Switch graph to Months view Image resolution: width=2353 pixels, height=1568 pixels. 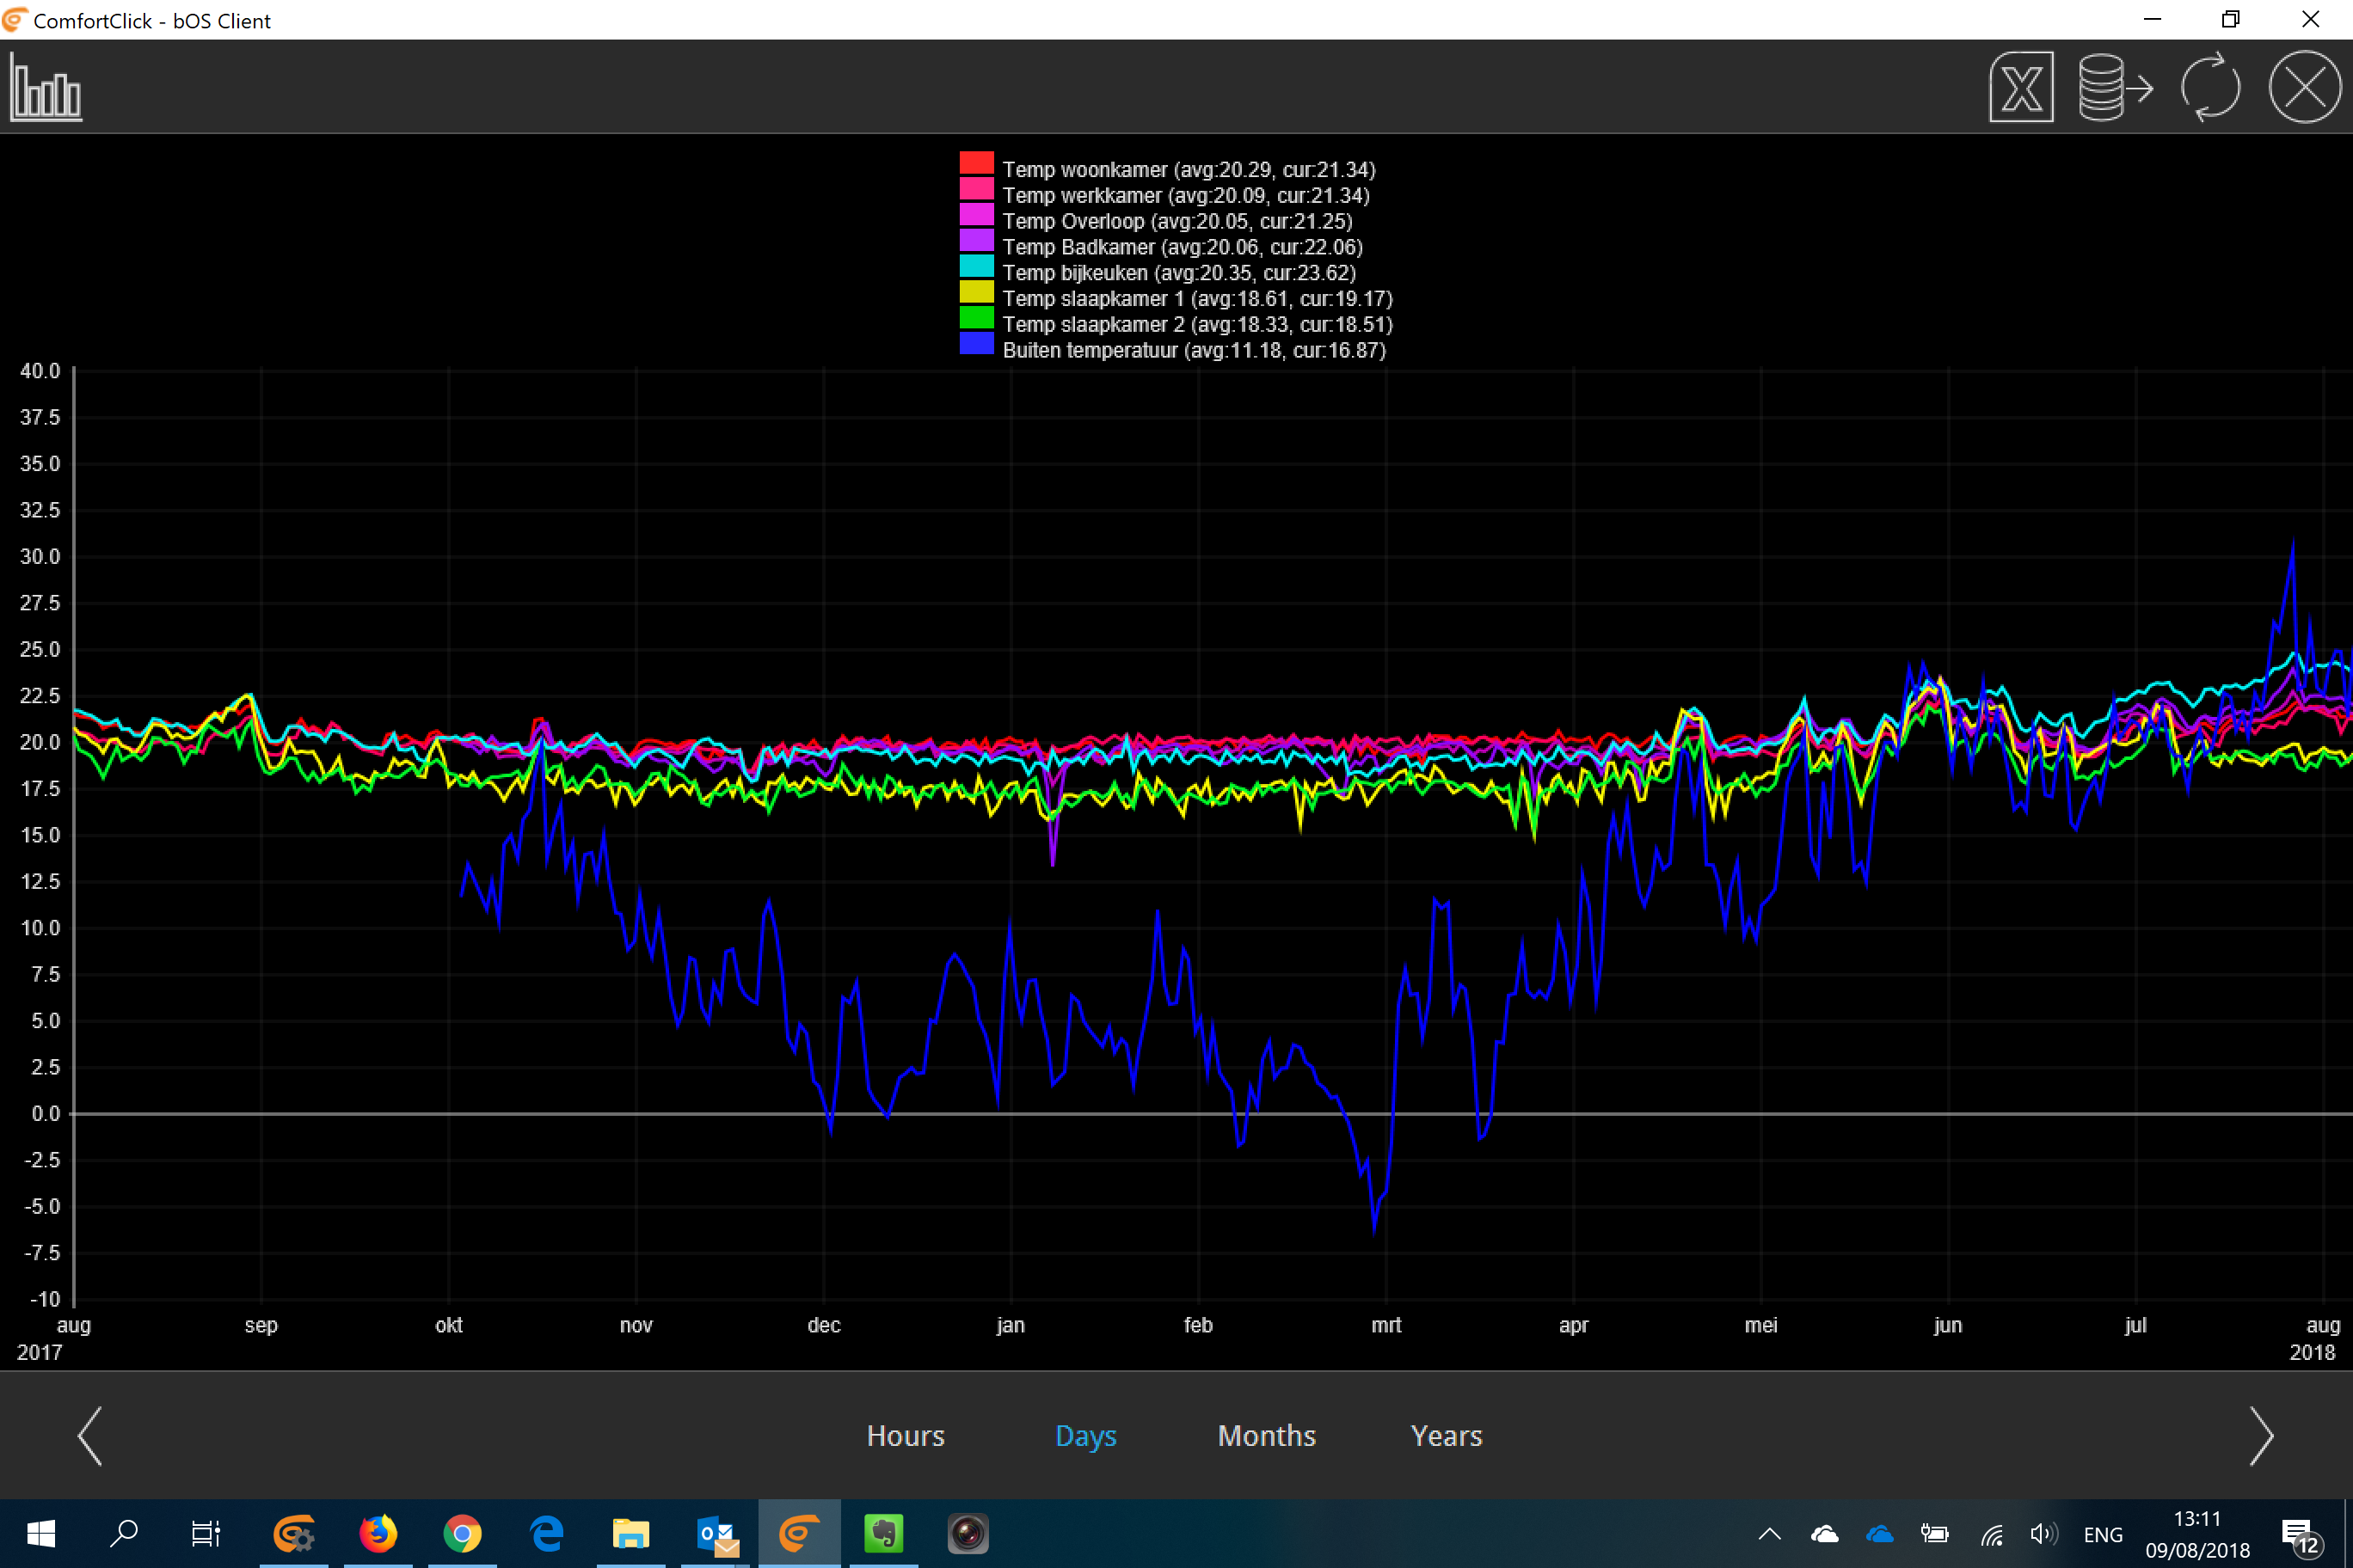[x=1267, y=1436]
